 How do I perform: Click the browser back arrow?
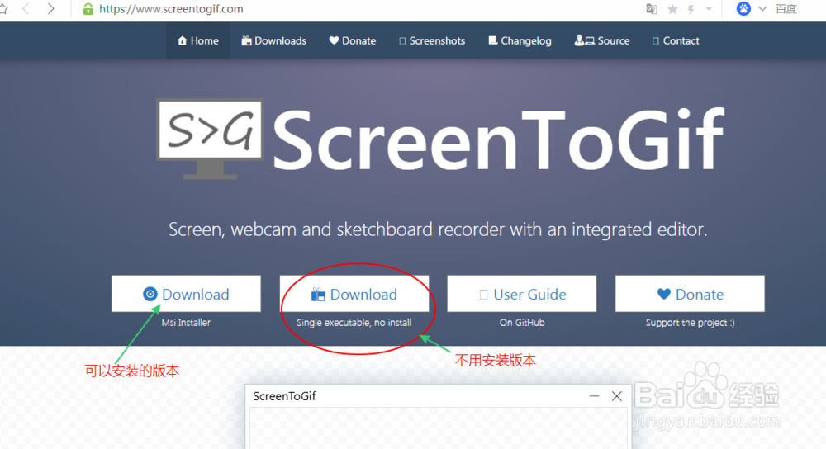coord(26,8)
